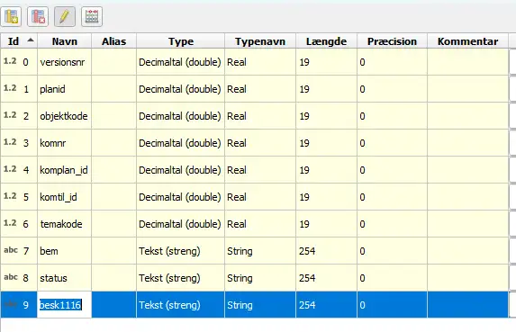Click the Kommentar column header
The width and height of the screenshot is (516, 332).
[467, 41]
